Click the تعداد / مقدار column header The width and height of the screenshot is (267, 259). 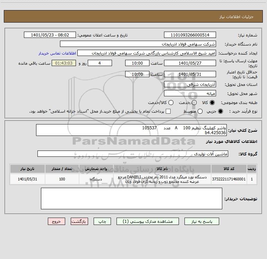click(62, 169)
